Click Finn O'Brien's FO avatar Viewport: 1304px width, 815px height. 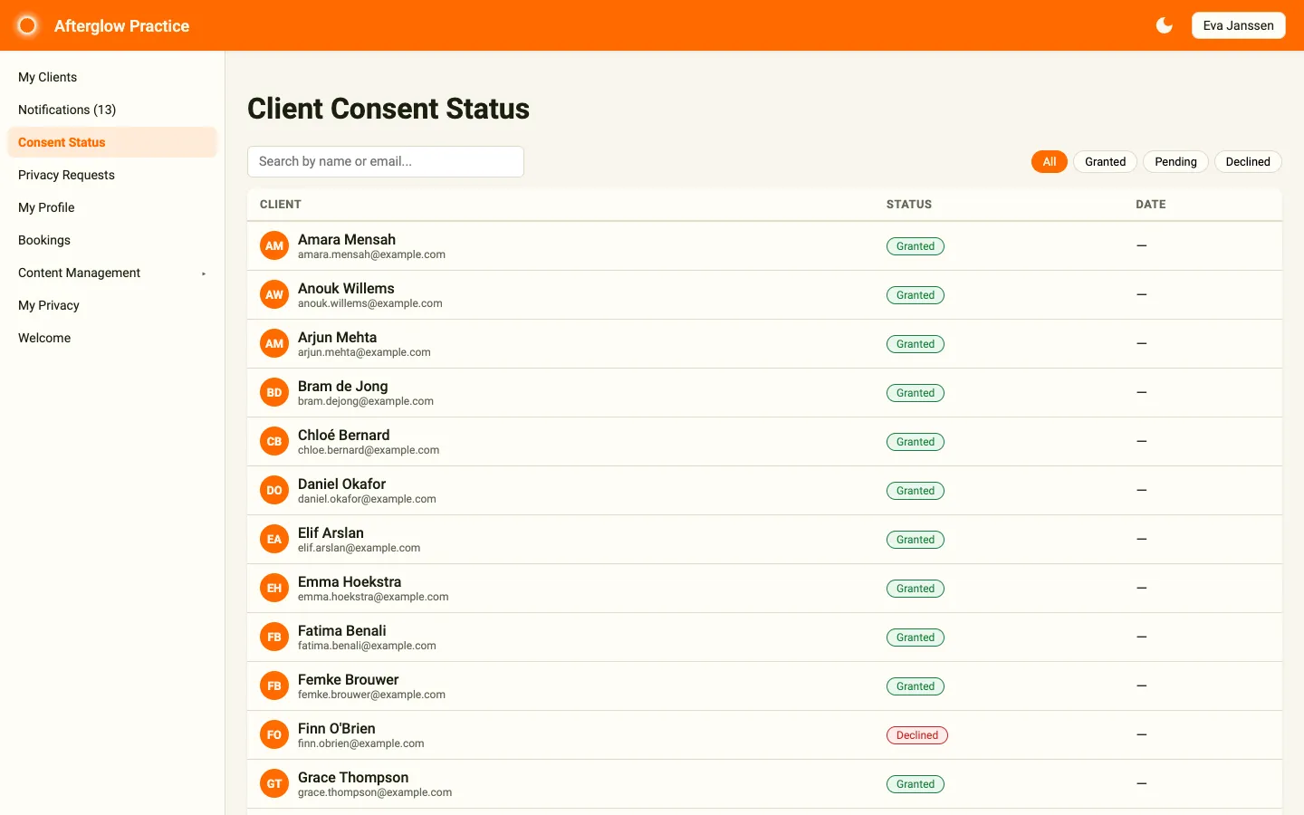pos(274,734)
